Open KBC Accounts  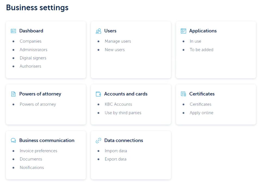(x=119, y=104)
